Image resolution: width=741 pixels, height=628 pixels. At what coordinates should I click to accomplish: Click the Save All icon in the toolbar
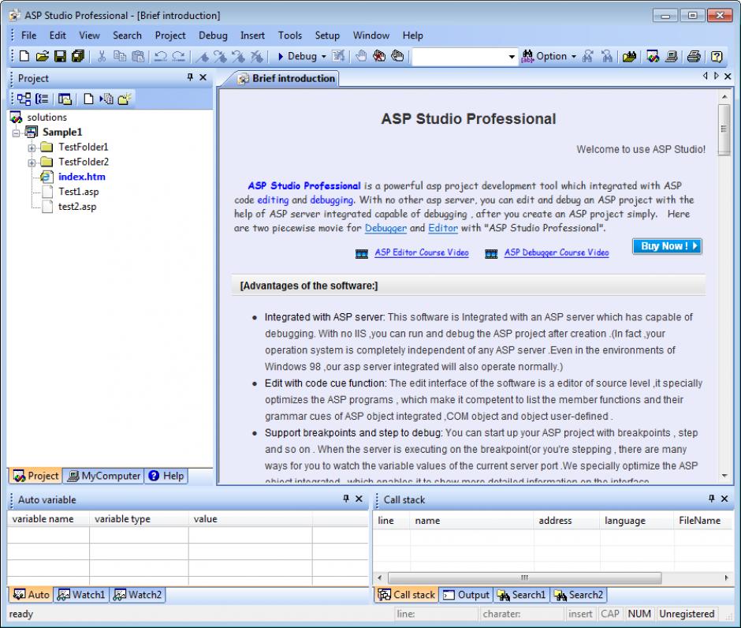tap(77, 56)
